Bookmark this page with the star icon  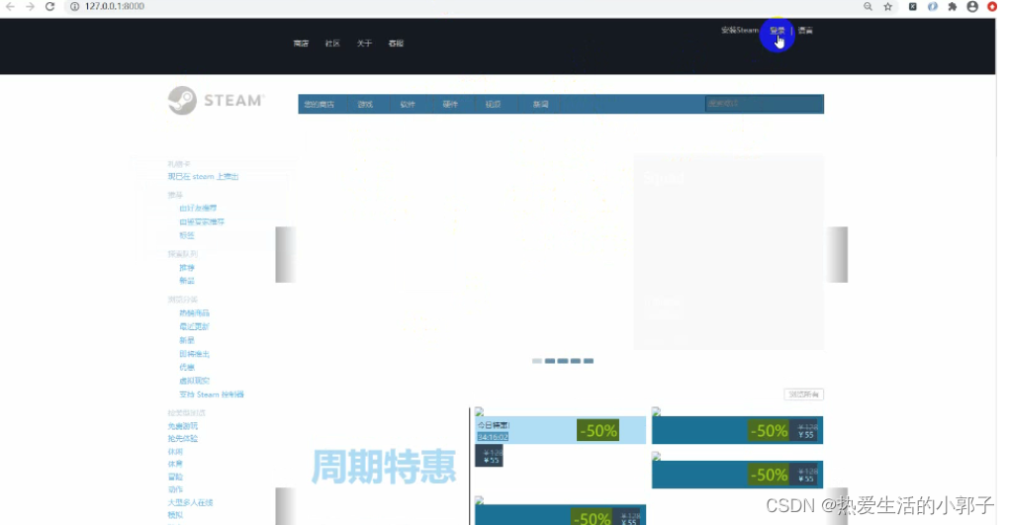(x=888, y=7)
